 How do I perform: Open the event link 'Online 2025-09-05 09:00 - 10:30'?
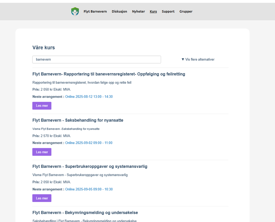click(x=89, y=189)
